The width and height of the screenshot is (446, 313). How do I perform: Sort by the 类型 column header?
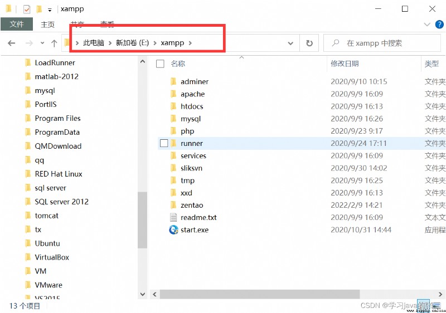pos(432,63)
